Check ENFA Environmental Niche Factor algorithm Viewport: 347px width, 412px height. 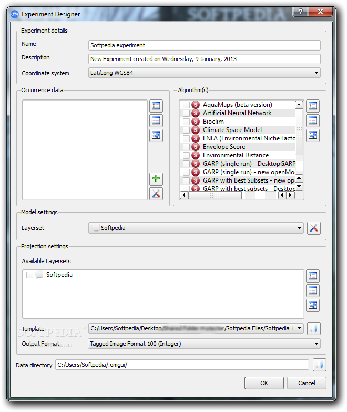[186, 138]
